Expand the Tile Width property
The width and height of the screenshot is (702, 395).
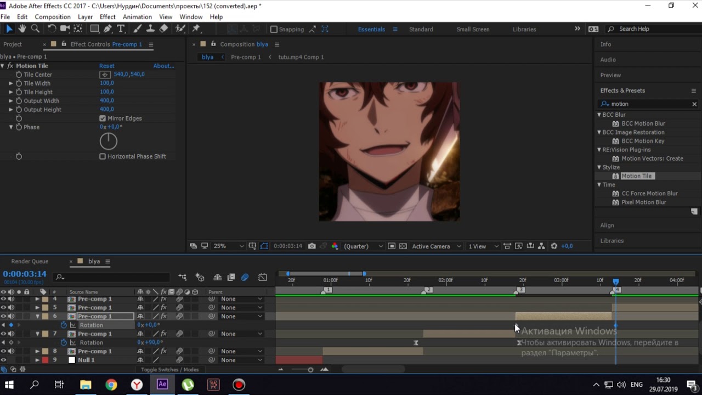[x=10, y=83]
